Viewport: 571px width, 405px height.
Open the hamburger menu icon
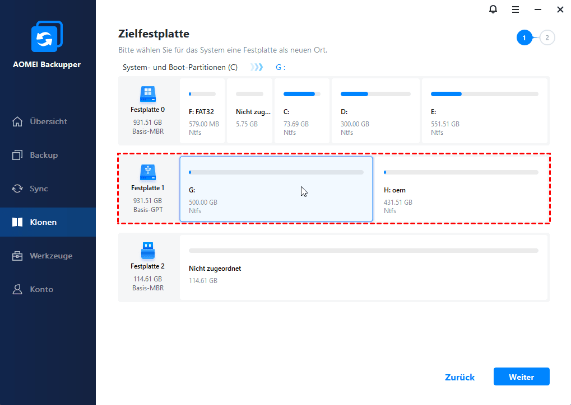point(516,10)
